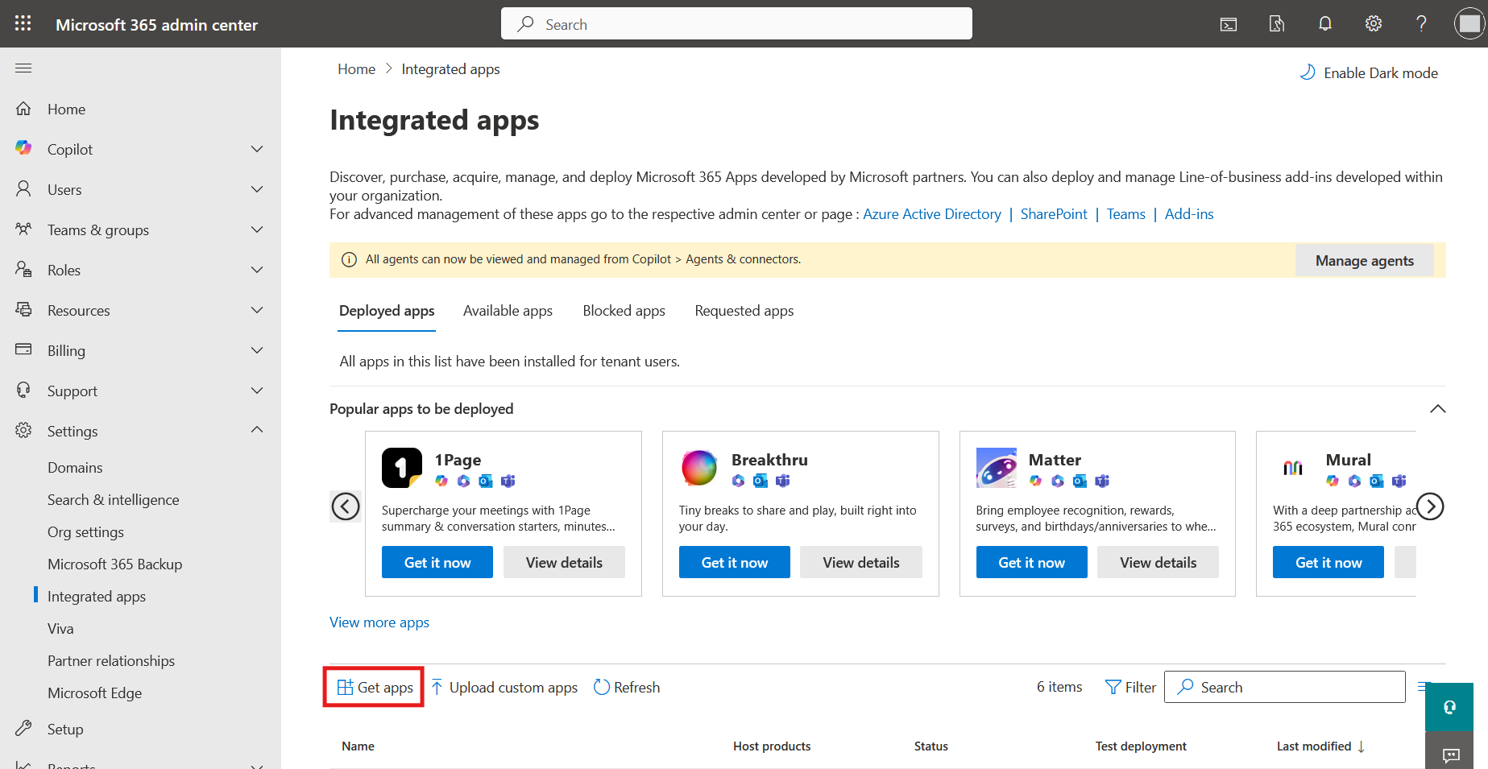1488x769 pixels.
Task: Click the document download icon in the header
Action: 1277,24
